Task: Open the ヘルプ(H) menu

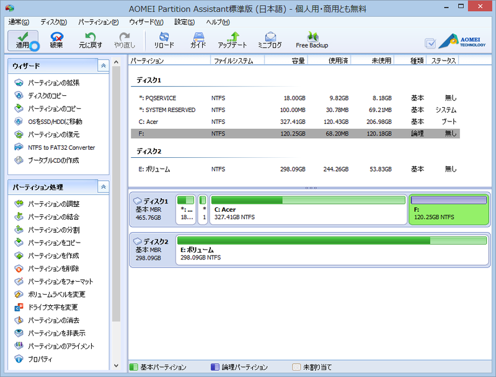Action: [x=218, y=22]
